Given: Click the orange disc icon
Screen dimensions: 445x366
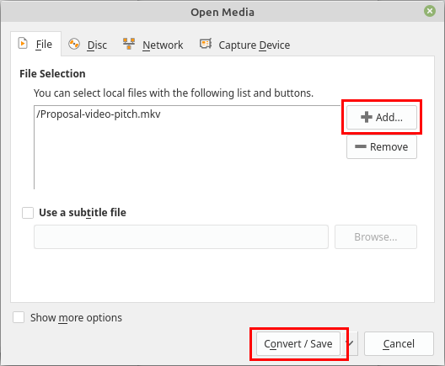Looking at the screenshot, I should click(x=74, y=45).
